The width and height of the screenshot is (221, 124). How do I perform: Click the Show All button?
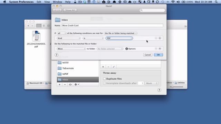tap(70, 10)
